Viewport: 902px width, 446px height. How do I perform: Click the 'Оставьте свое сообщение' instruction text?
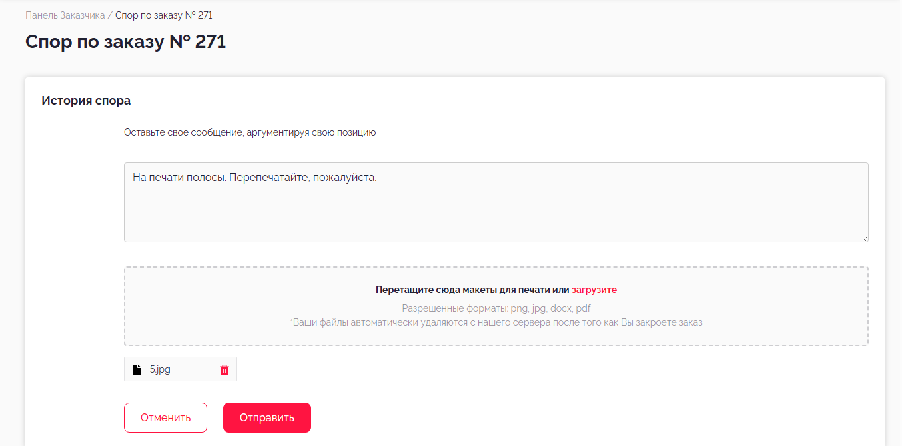coord(250,132)
